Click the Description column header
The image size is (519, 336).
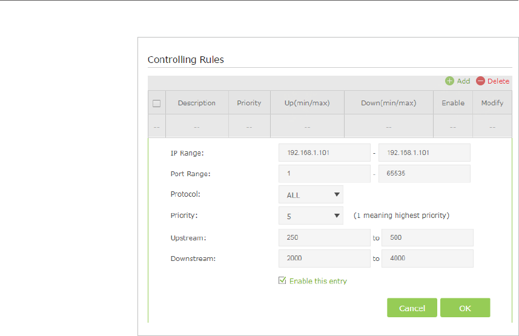point(197,103)
